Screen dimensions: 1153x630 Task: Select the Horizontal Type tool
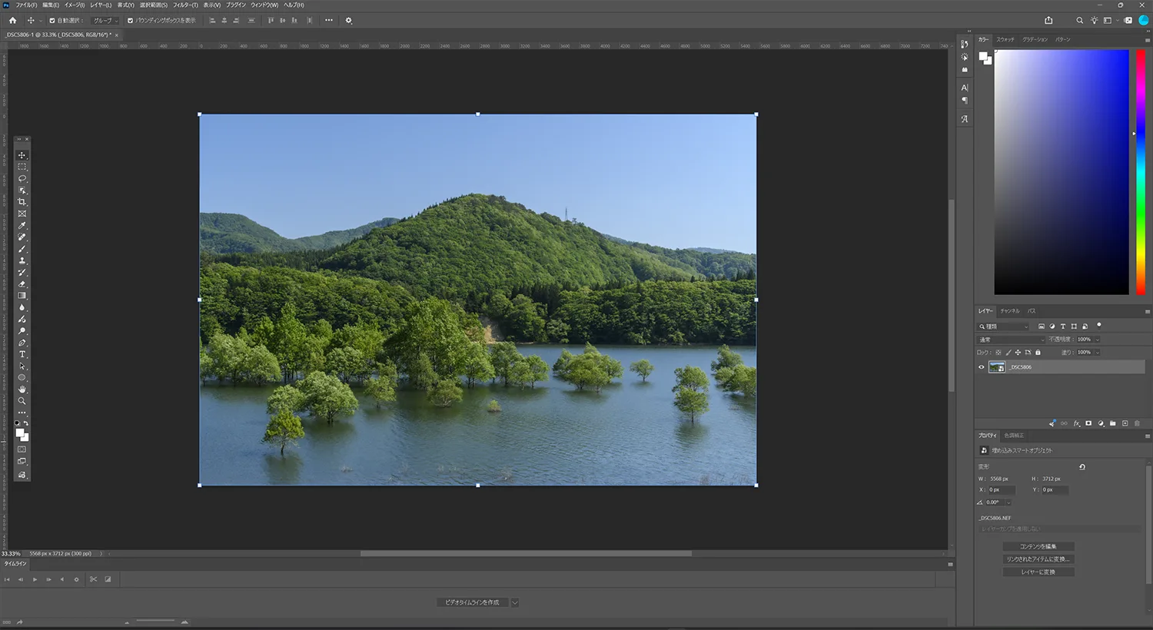click(22, 354)
